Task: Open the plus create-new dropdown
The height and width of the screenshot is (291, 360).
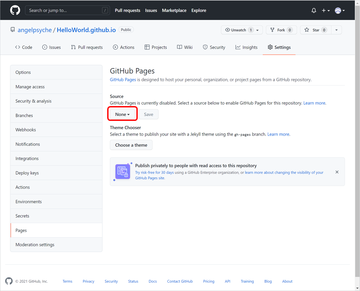Action: click(x=326, y=11)
